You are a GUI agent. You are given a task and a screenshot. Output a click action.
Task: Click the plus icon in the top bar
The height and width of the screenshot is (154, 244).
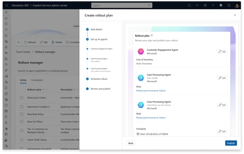197,5
